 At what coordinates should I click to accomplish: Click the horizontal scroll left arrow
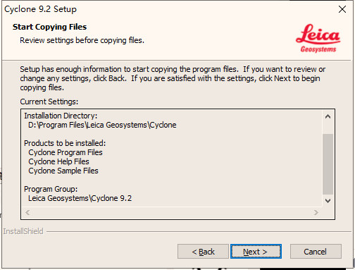click(27, 212)
